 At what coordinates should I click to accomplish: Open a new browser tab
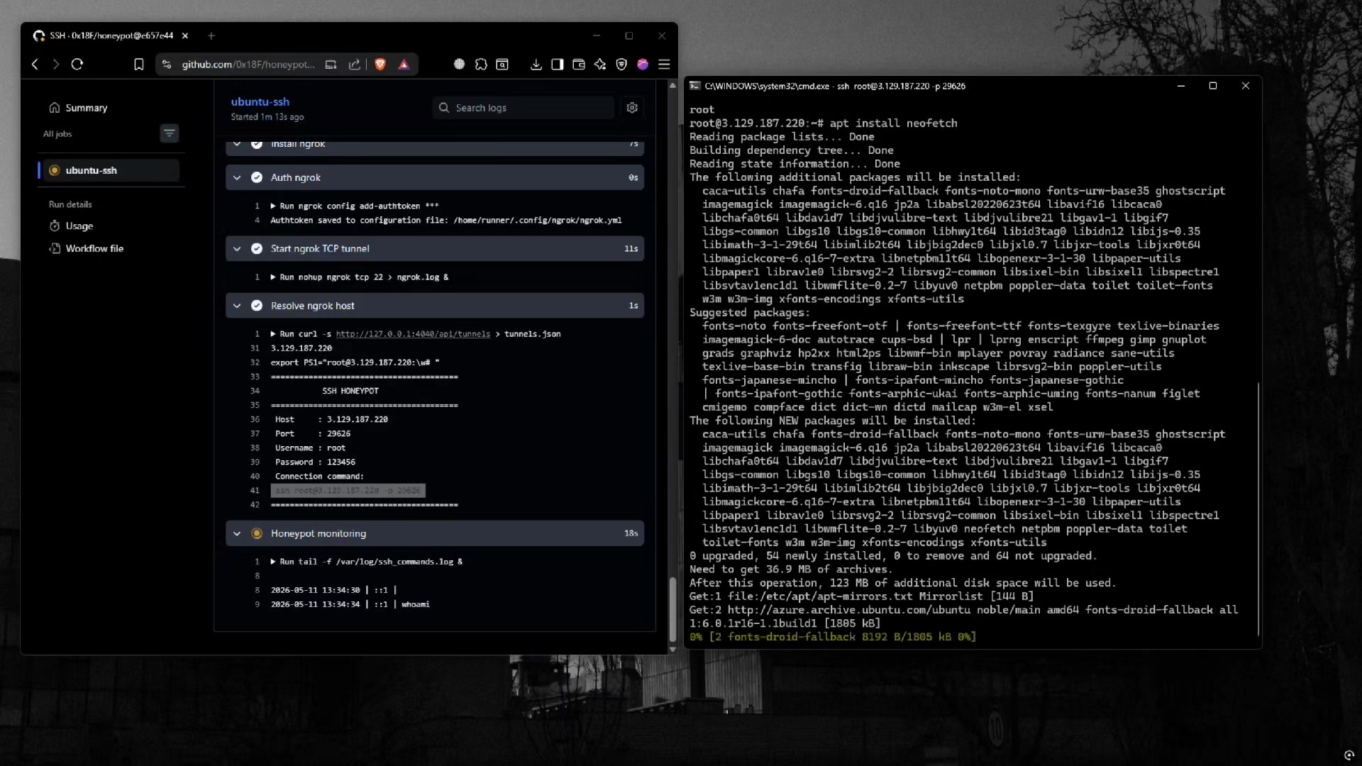tap(211, 35)
